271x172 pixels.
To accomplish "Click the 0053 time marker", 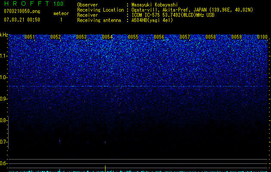I will click(x=81, y=37).
